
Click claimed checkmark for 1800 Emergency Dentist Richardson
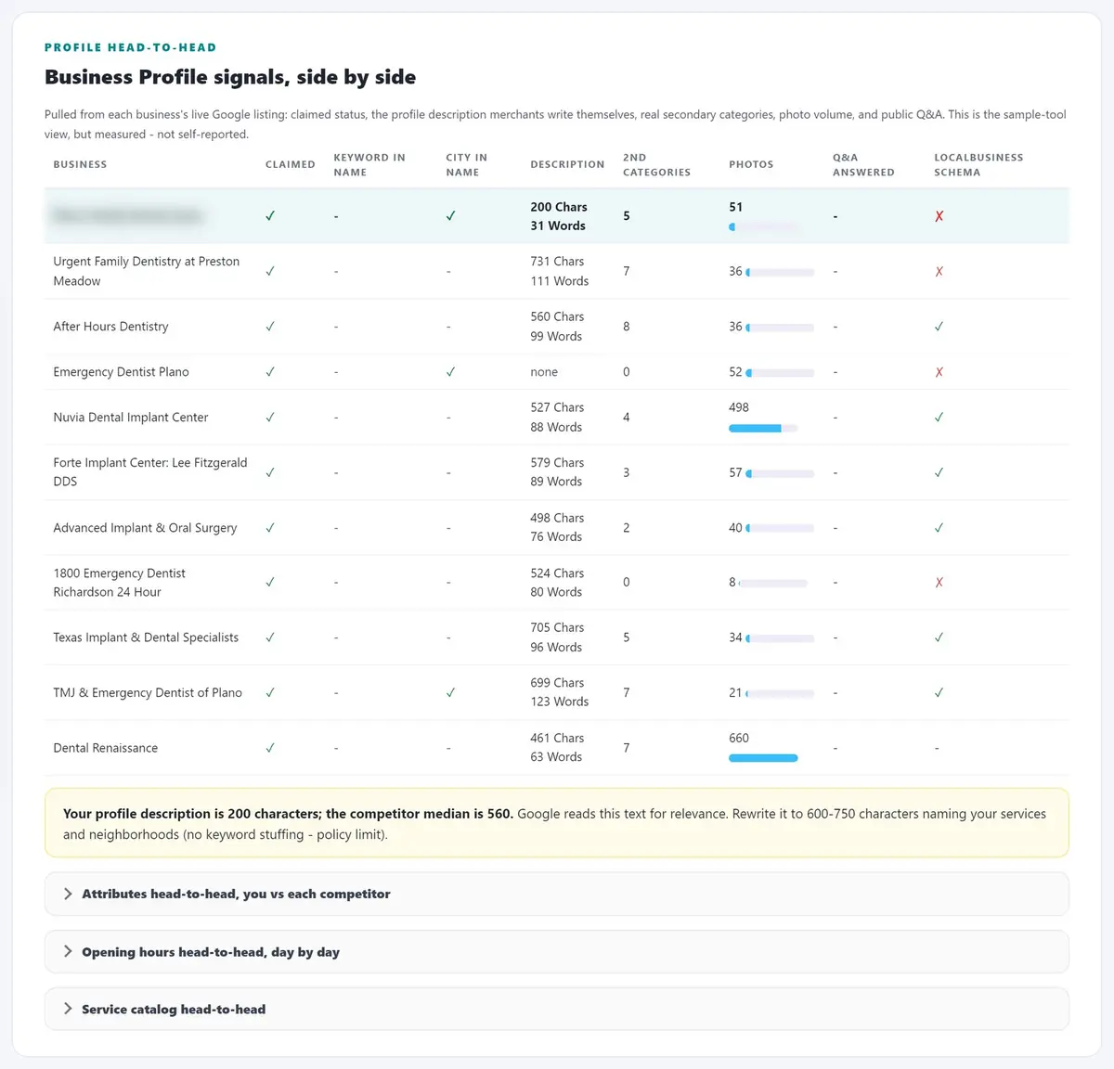point(270,583)
